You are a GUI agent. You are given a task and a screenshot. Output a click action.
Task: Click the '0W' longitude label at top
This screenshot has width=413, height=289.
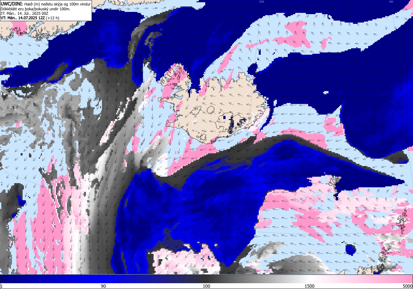point(391,2)
